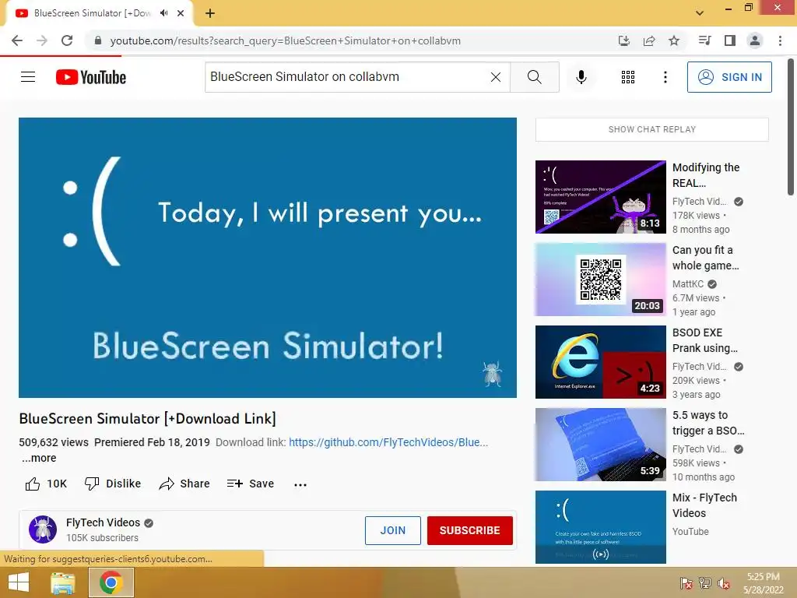Click 'Mix - FlyTech Videos' title text

pos(704,505)
